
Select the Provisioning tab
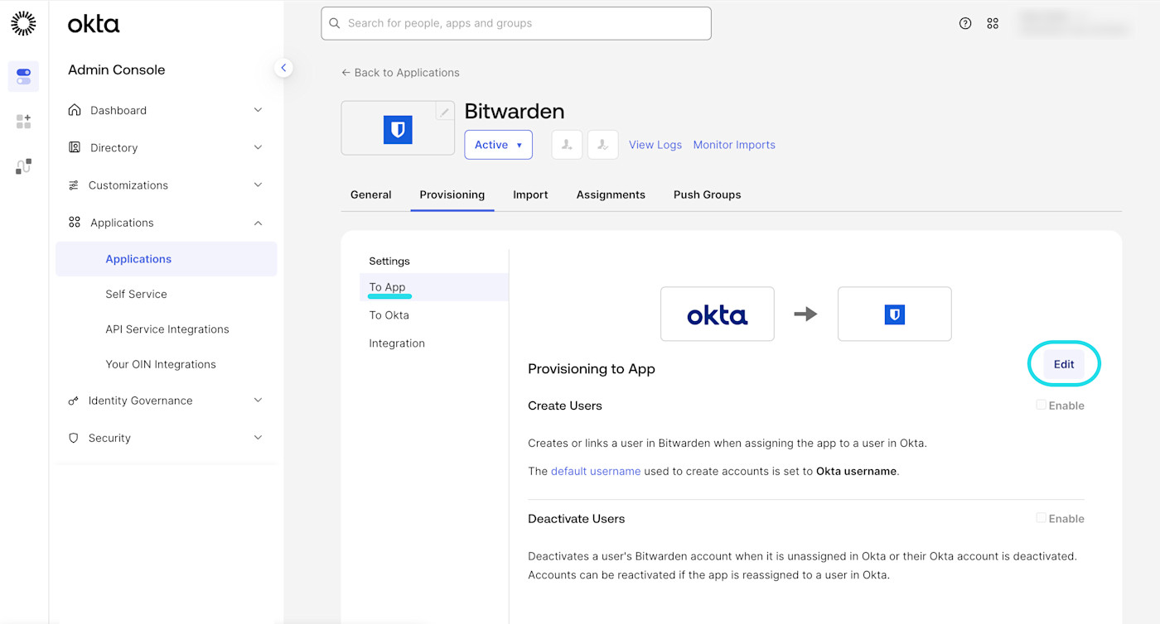(x=452, y=194)
